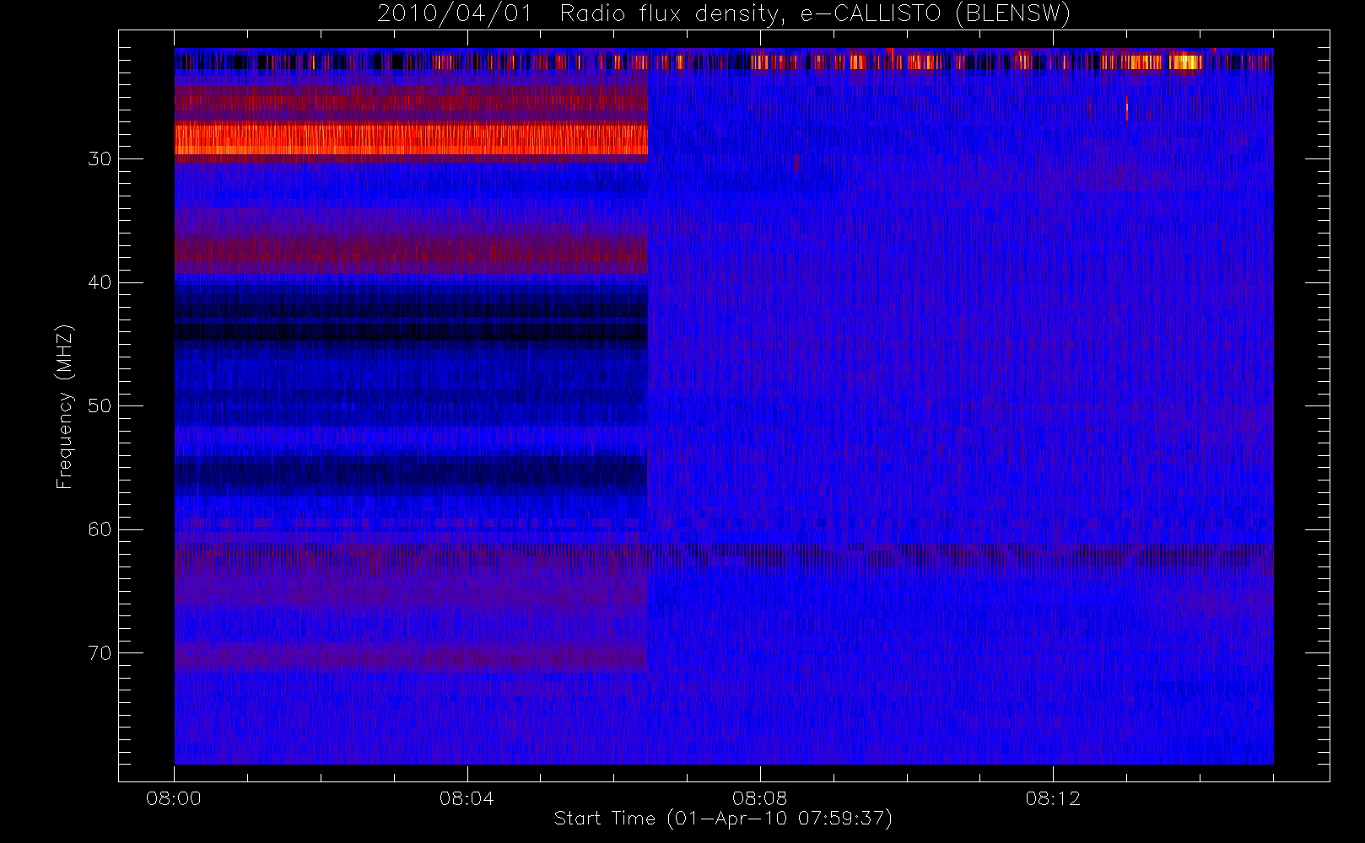Click the 08:08 time tick label

click(x=759, y=798)
